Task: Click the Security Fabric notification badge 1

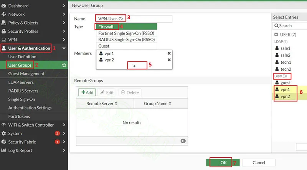Action: pyautogui.click(x=57, y=142)
